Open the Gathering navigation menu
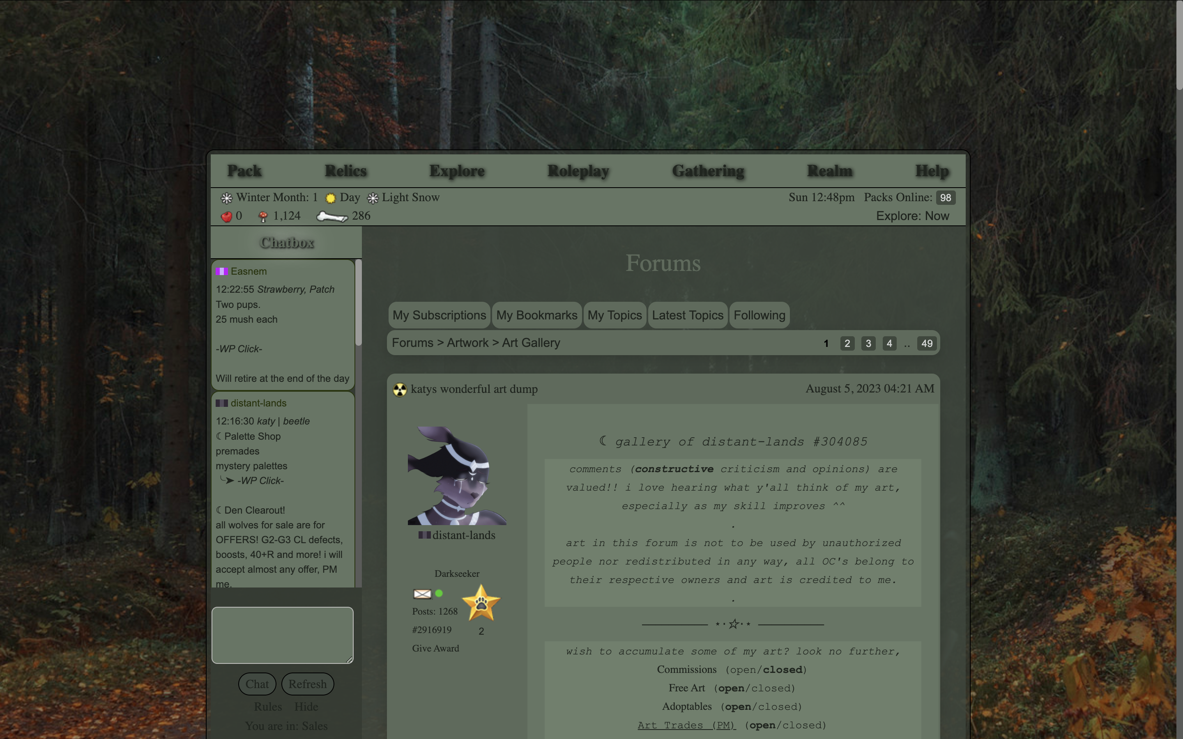The width and height of the screenshot is (1183, 739). click(x=708, y=171)
